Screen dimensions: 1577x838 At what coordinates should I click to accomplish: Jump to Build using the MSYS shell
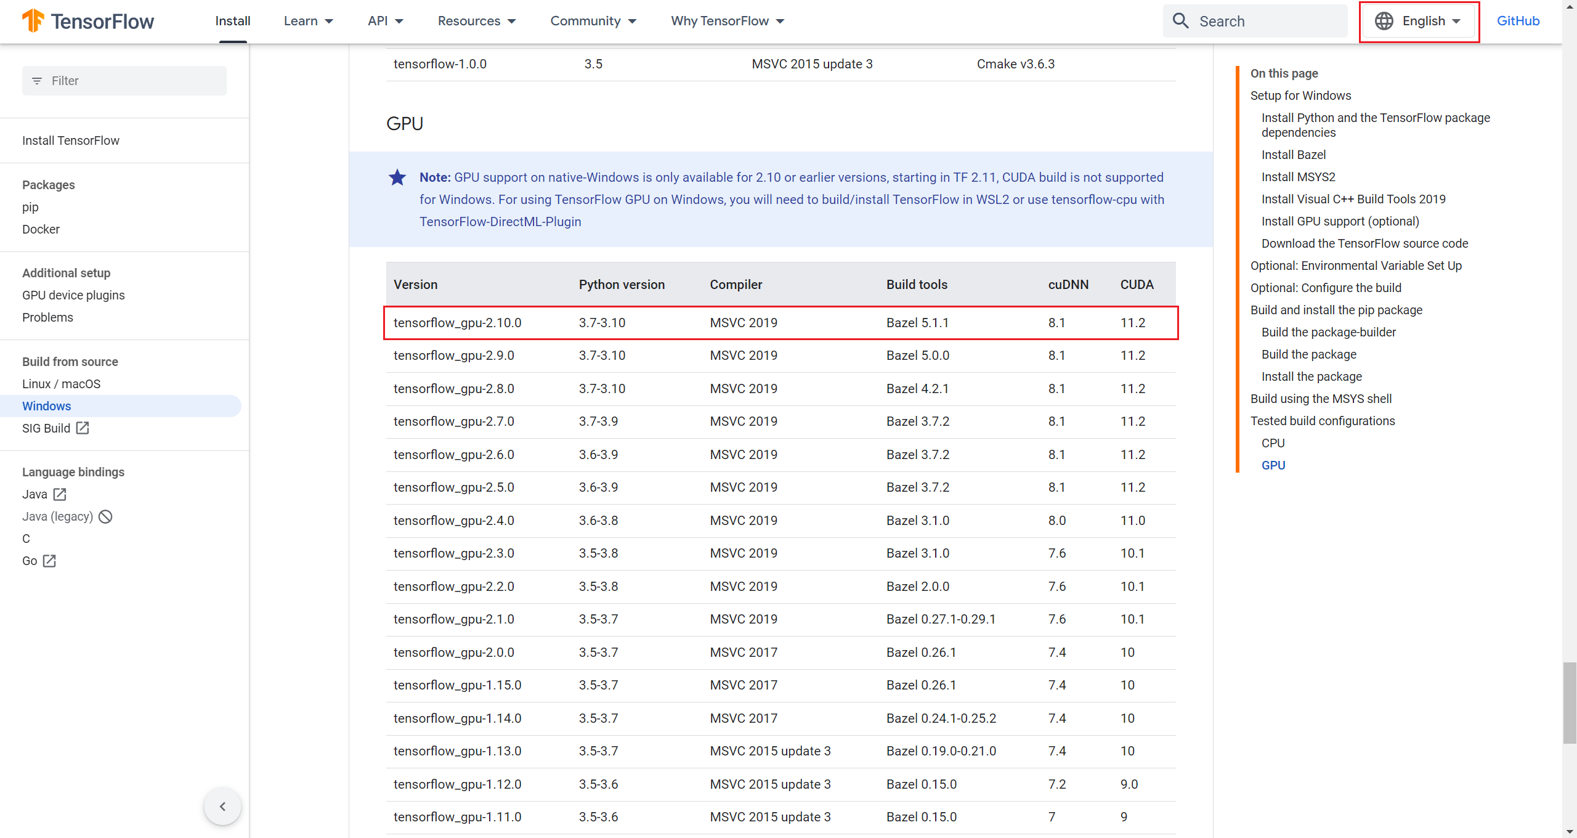(1321, 399)
